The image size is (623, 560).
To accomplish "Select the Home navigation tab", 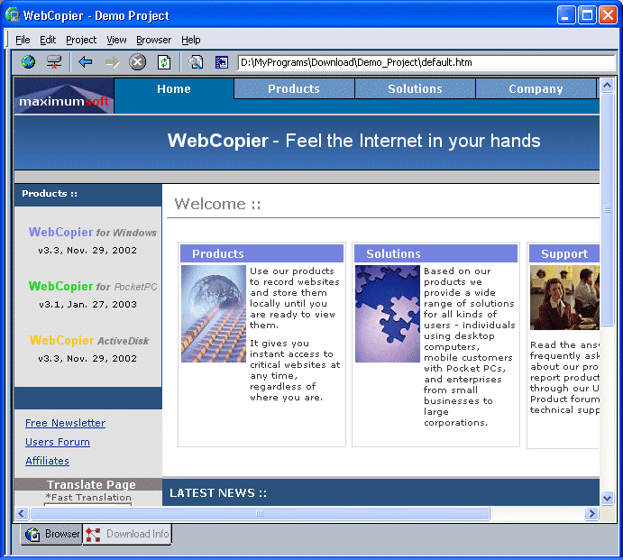I will pos(174,88).
